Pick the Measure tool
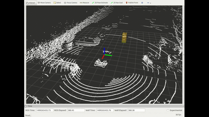The image size is (209, 117). pyautogui.click(x=85, y=3)
